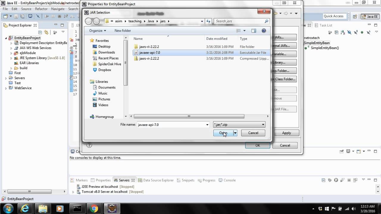Toggle the preview pane icon
Image resolution: width=381 pixels, height=214 pixels.
pyautogui.click(x=254, y=31)
